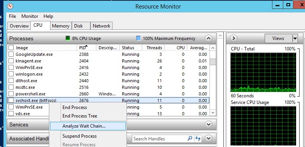Expand the Services section chevron
Screen dimensions: 305x147
coord(208,125)
